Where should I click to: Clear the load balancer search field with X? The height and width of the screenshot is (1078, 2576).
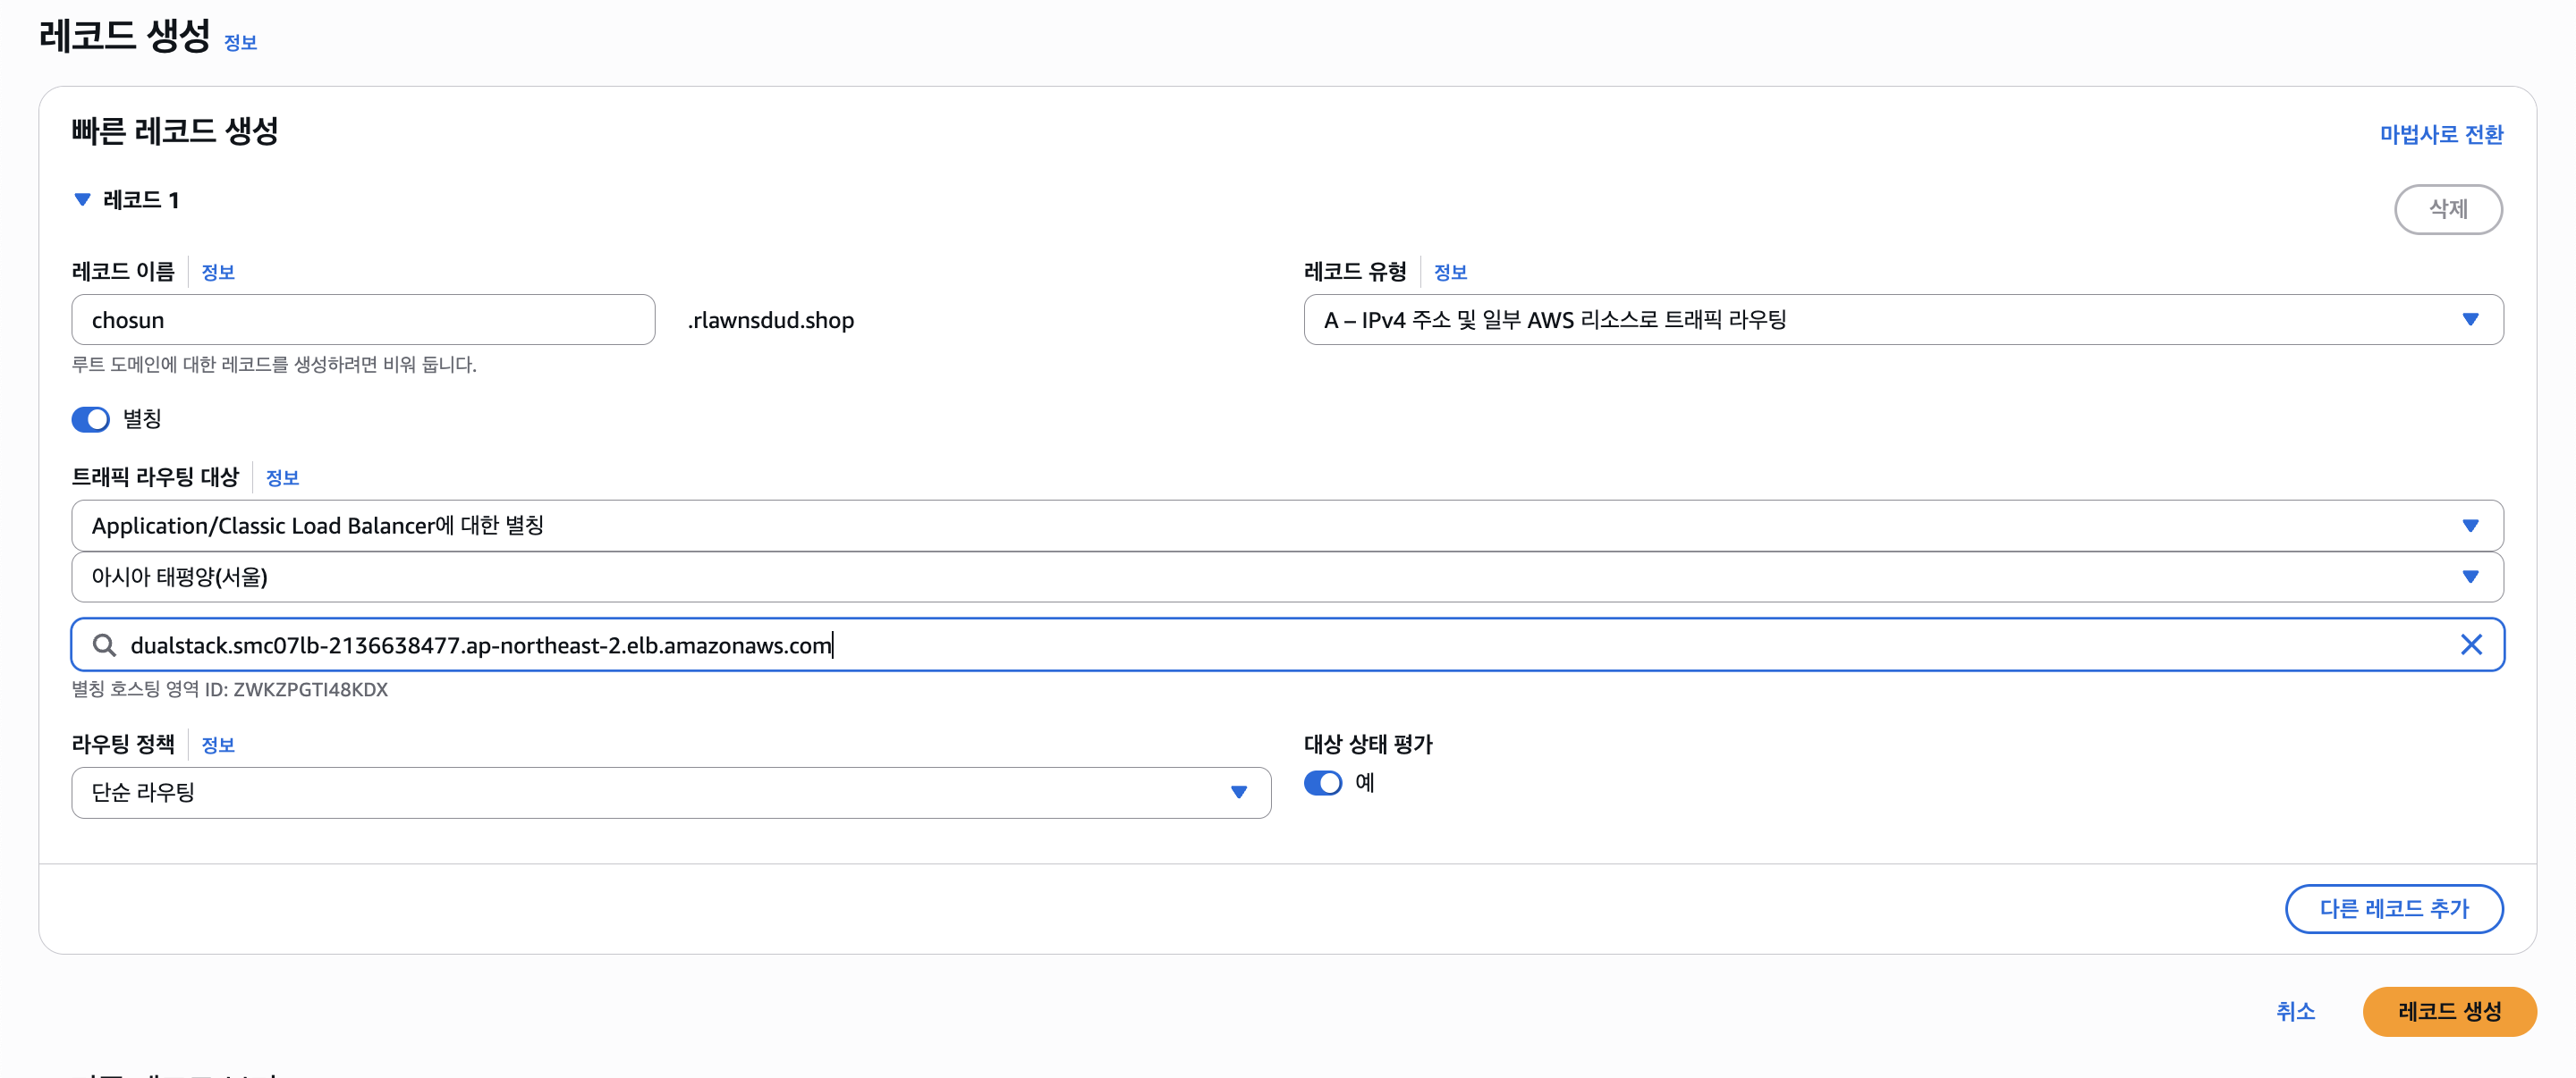click(x=2470, y=644)
